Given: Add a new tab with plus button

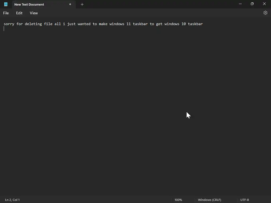Looking at the screenshot, I should coord(82,4).
